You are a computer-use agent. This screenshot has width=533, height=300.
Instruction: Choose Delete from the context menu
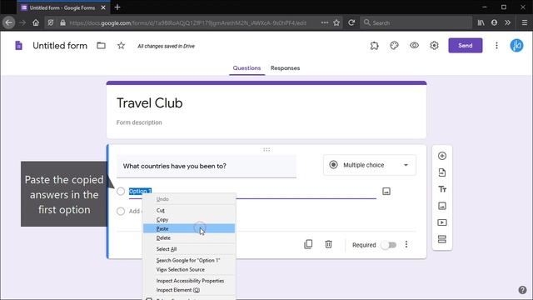point(189,237)
